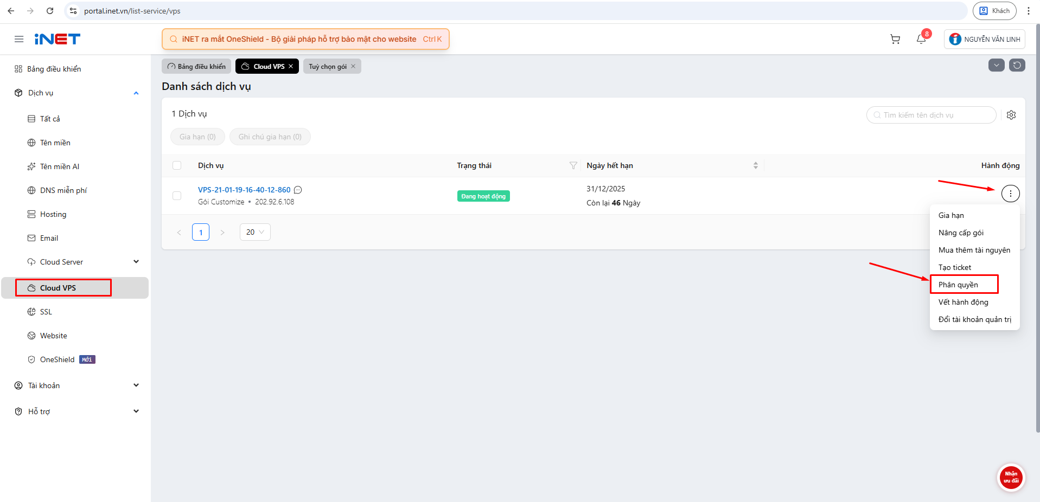
Task: Go to the next page arrow
Action: coord(222,232)
